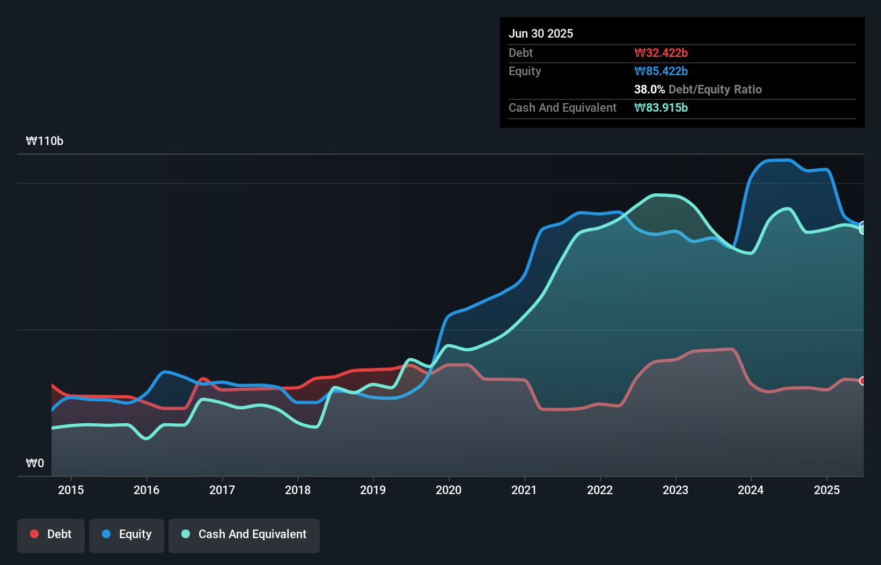The image size is (881, 565).
Task: Click the teal Cash And Equivalent legend dot
Action: [x=185, y=534]
